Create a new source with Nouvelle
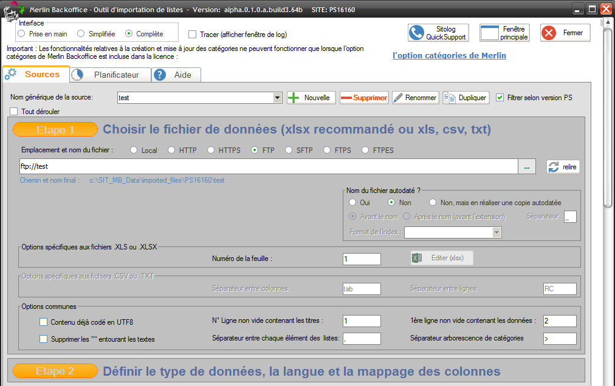Viewport: 615px width, 386px height. pos(311,98)
